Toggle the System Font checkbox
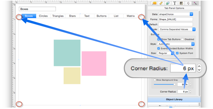 [x=177, y=53]
